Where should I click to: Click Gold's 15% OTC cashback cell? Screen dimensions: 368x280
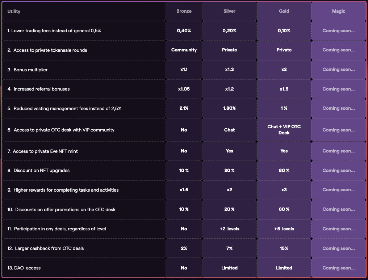tap(284, 248)
